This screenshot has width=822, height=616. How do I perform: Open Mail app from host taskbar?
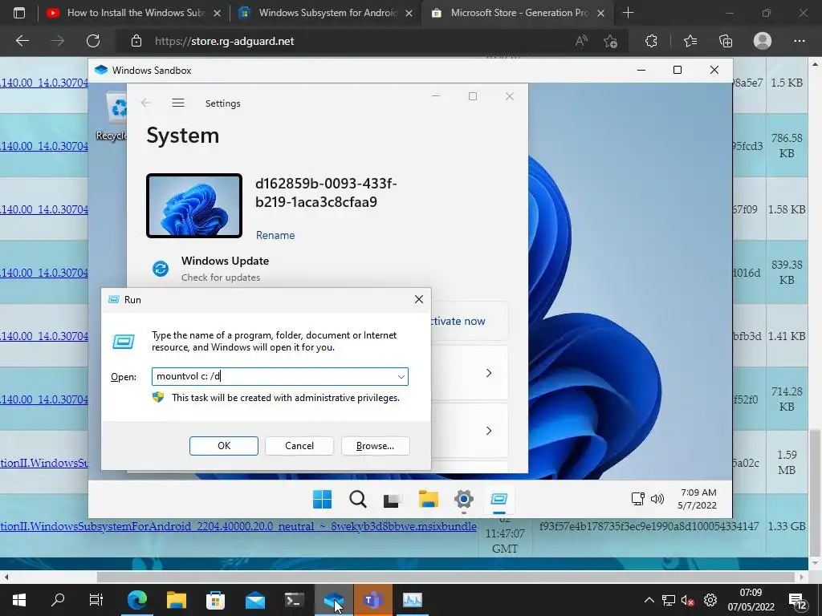coord(255,600)
